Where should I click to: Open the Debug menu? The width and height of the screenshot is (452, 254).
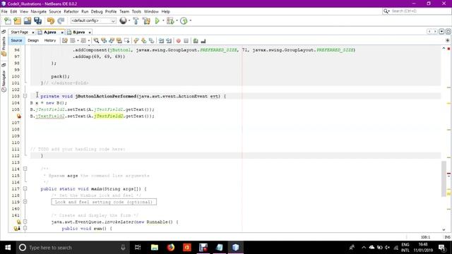[97, 11]
